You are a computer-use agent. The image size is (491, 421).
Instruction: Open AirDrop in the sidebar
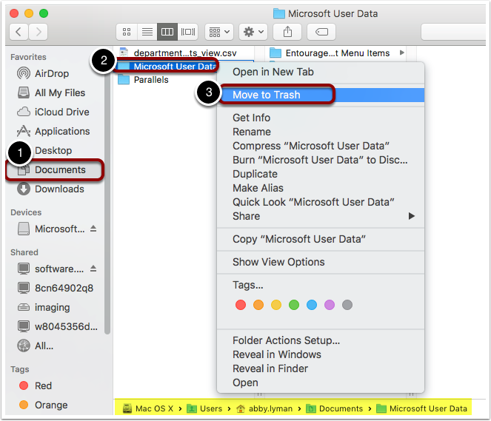52,73
